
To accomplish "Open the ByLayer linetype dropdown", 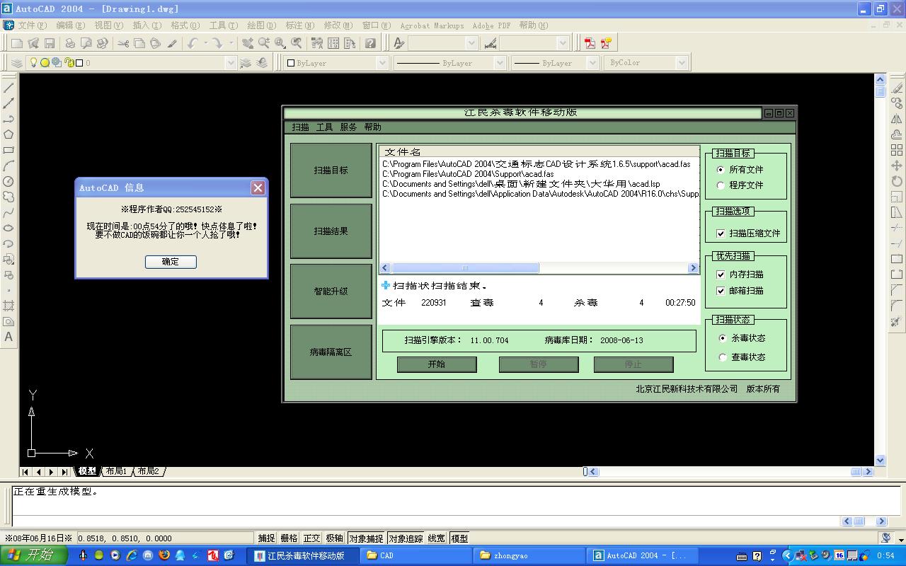I will point(500,63).
